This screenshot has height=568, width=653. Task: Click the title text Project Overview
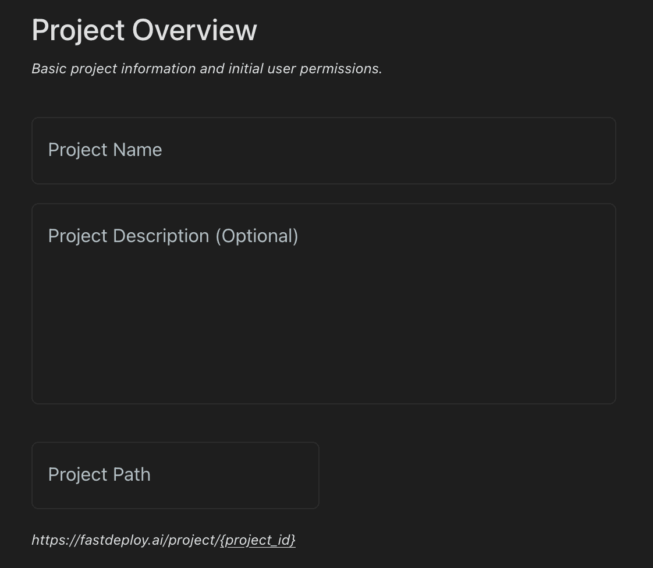[144, 30]
